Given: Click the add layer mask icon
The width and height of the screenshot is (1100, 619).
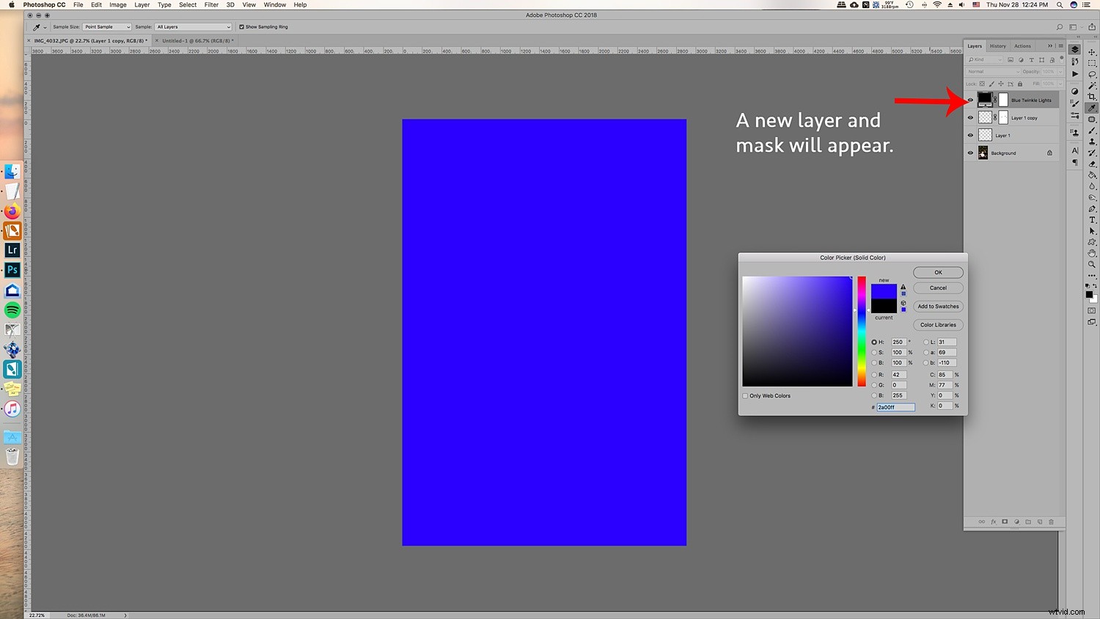Looking at the screenshot, I should (1005, 522).
